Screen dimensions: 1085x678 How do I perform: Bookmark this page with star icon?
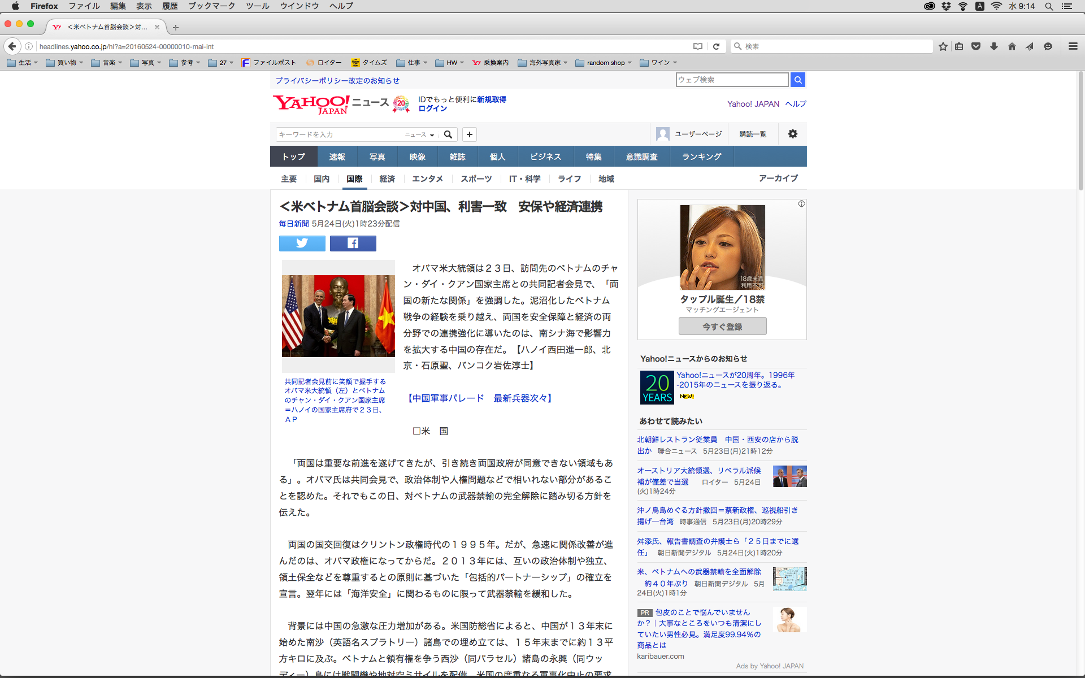(943, 46)
